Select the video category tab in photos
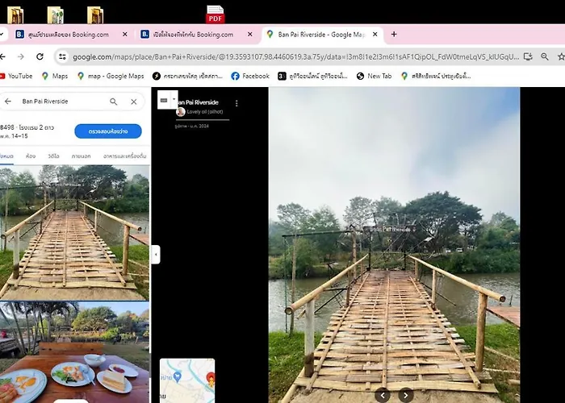This screenshot has width=565, height=403. pos(53,156)
